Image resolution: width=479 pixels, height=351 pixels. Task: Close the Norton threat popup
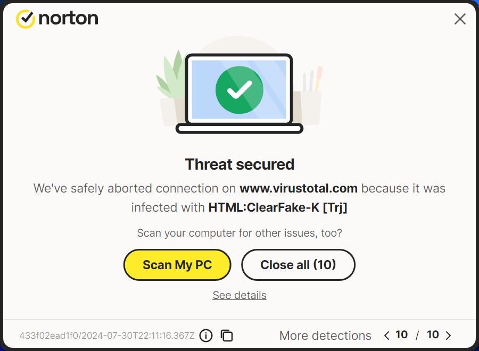(460, 19)
